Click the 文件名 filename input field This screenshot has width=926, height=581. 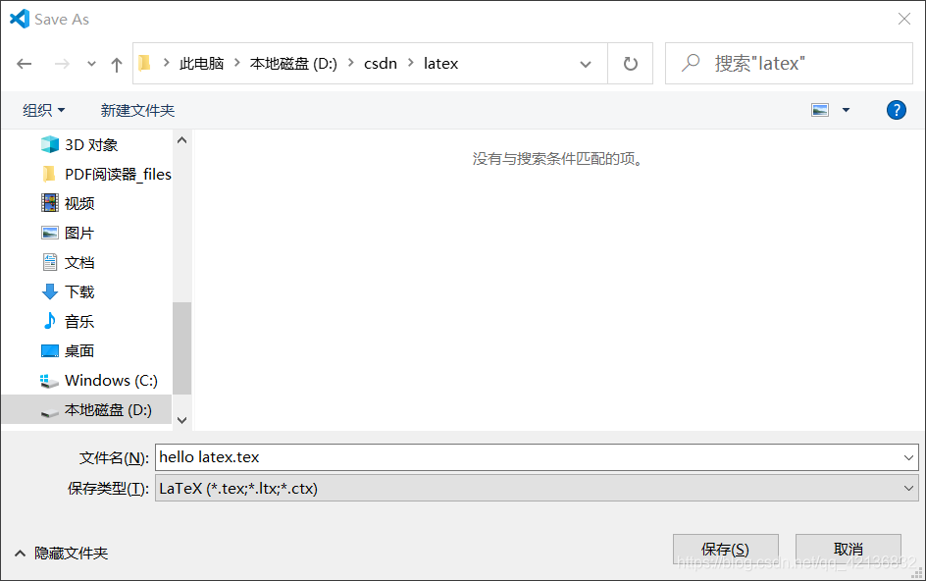click(529, 457)
